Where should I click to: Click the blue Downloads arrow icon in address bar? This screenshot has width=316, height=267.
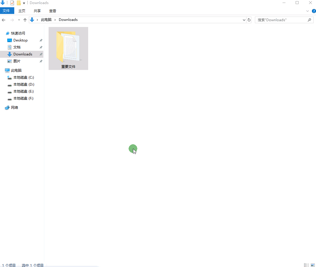32,20
